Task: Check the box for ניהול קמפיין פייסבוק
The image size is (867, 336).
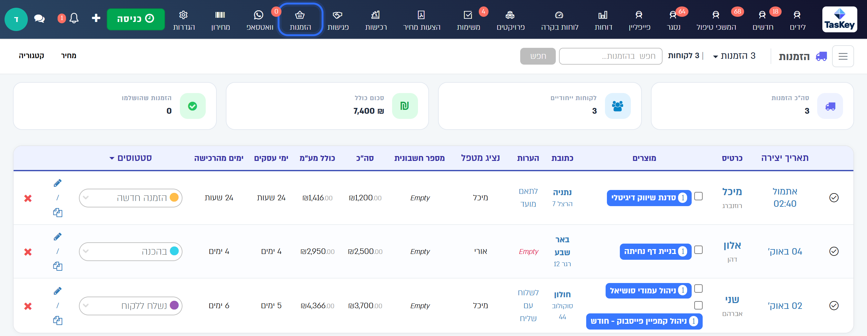Action: point(698,305)
